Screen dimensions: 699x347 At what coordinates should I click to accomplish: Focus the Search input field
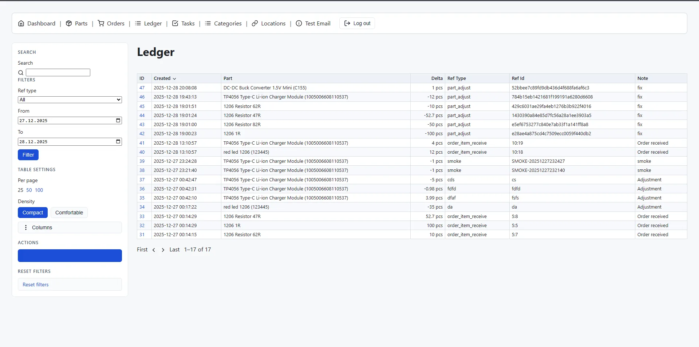tap(58, 73)
